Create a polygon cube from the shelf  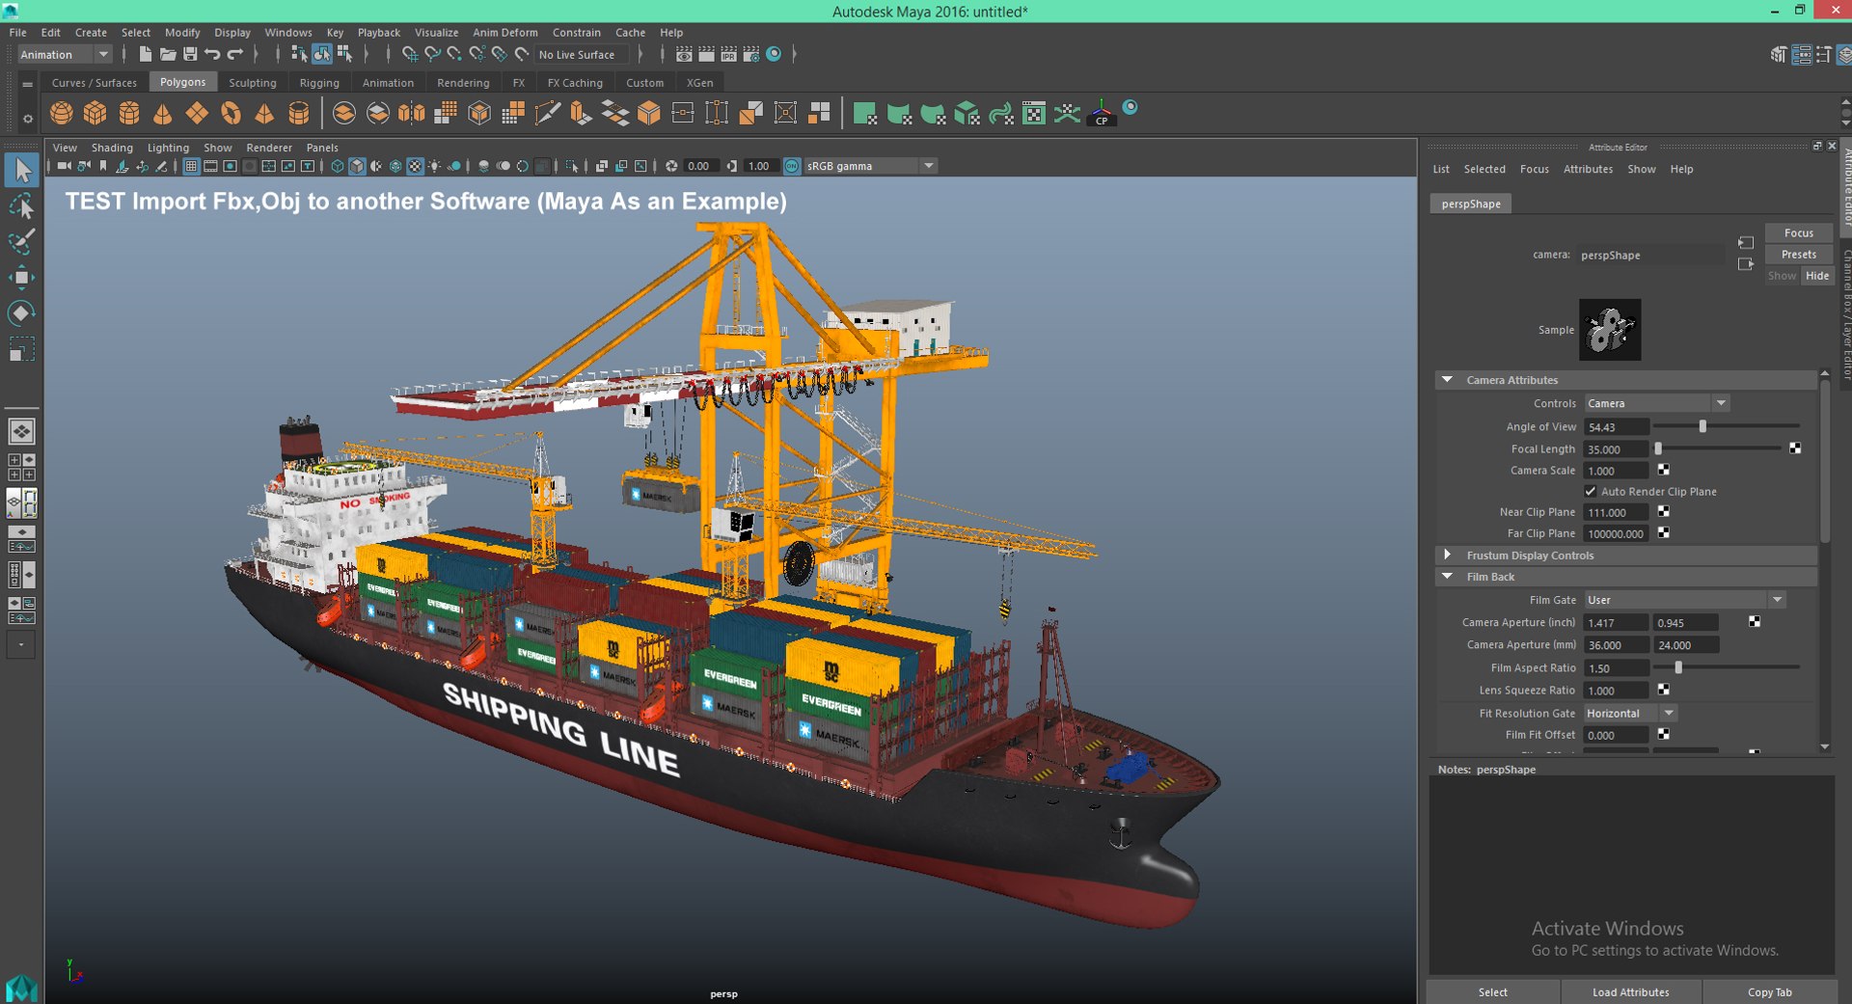[x=95, y=114]
